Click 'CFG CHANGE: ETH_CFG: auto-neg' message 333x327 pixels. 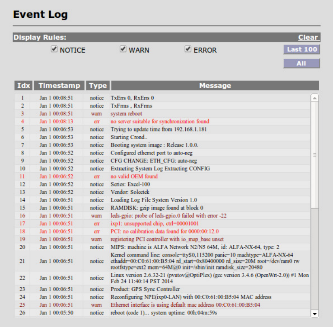[154, 161]
